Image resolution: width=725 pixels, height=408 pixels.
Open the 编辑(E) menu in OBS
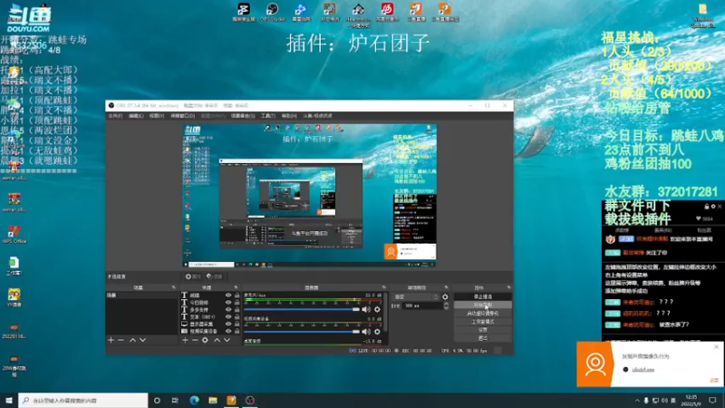(136, 116)
